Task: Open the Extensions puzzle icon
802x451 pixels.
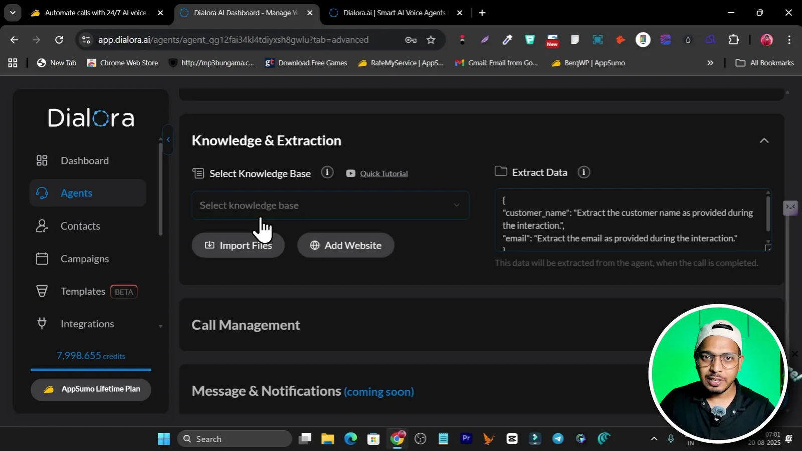Action: coord(734,40)
